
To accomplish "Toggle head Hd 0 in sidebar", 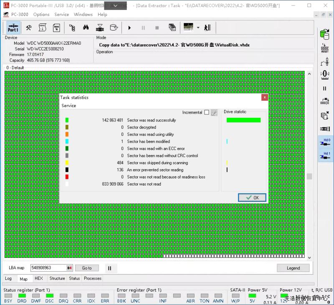I will click(325, 142).
